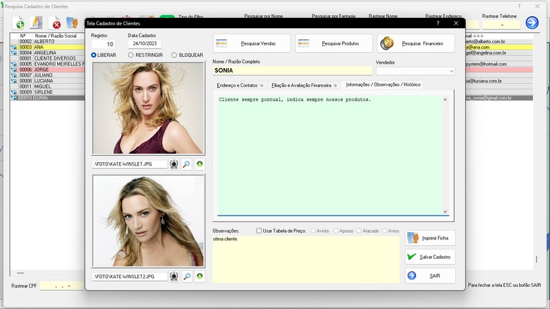Click the Imprimir Ficha button
The height and width of the screenshot is (309, 550).
click(x=430, y=238)
